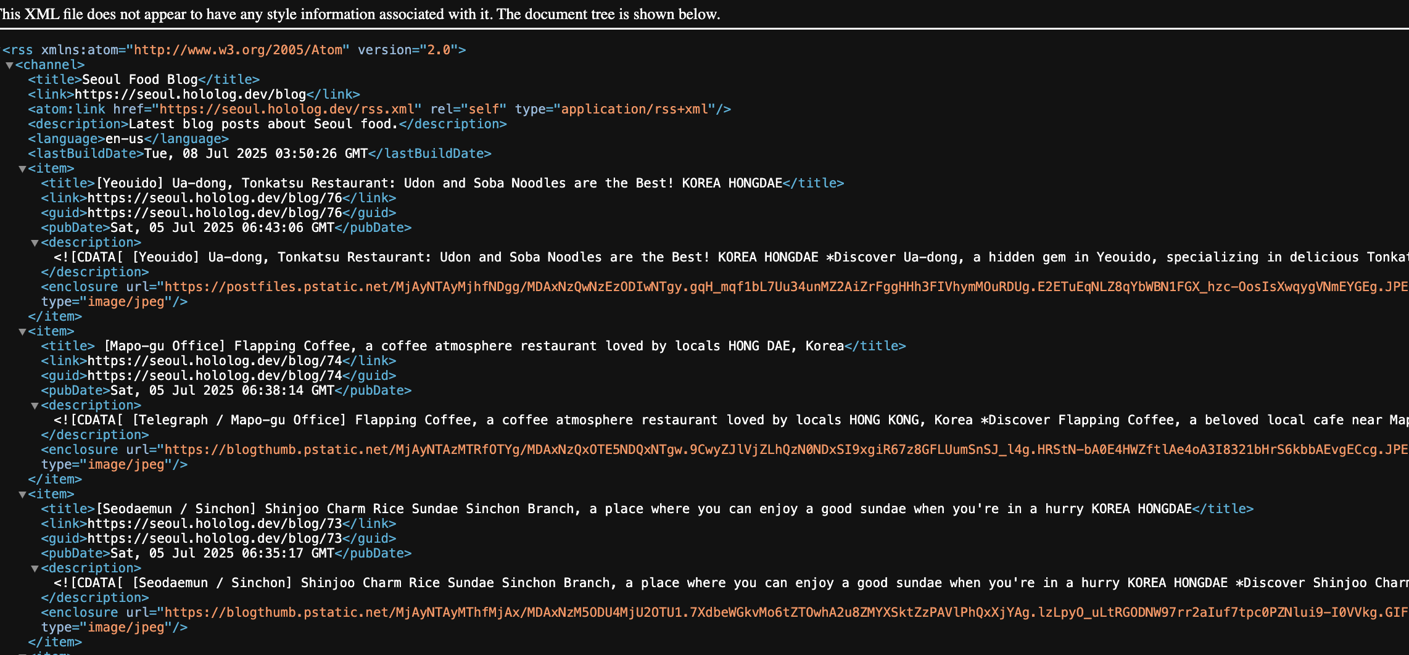
Task: Click enclosure URL containing MjAyNTAzMTRfOTYg
Action: click(787, 450)
